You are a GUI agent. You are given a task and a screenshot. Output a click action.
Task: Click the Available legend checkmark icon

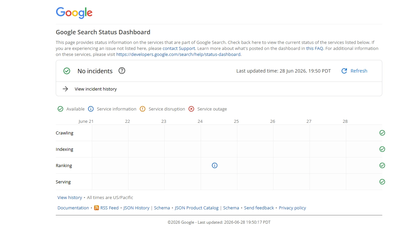tap(60, 109)
